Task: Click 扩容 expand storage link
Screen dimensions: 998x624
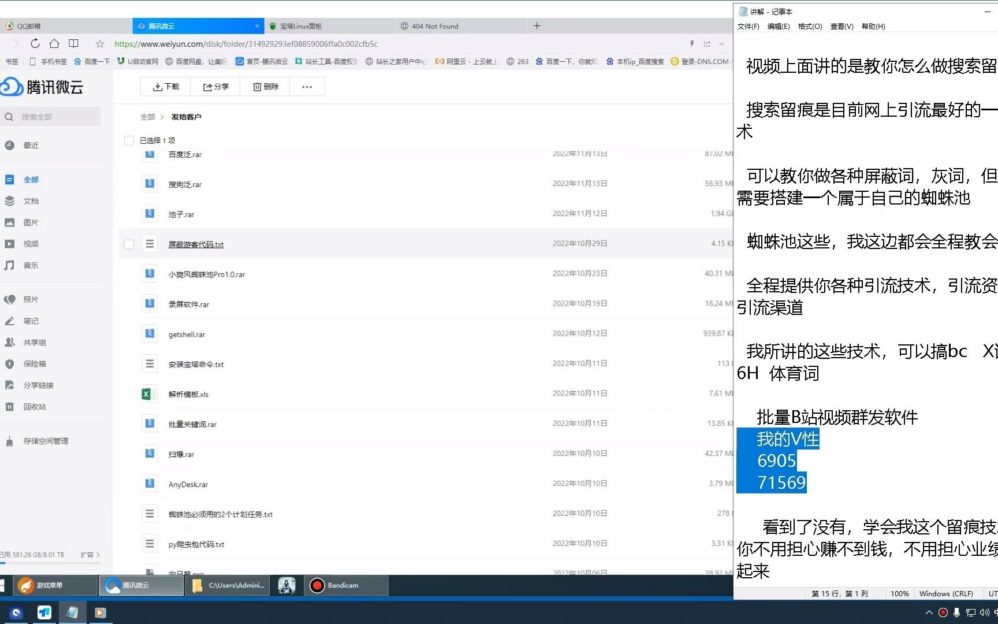Action: click(90, 555)
